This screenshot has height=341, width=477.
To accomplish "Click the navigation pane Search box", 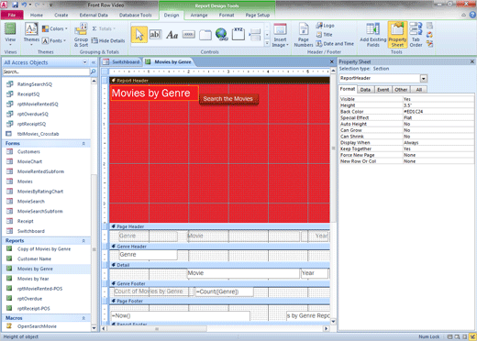I will [46, 71].
